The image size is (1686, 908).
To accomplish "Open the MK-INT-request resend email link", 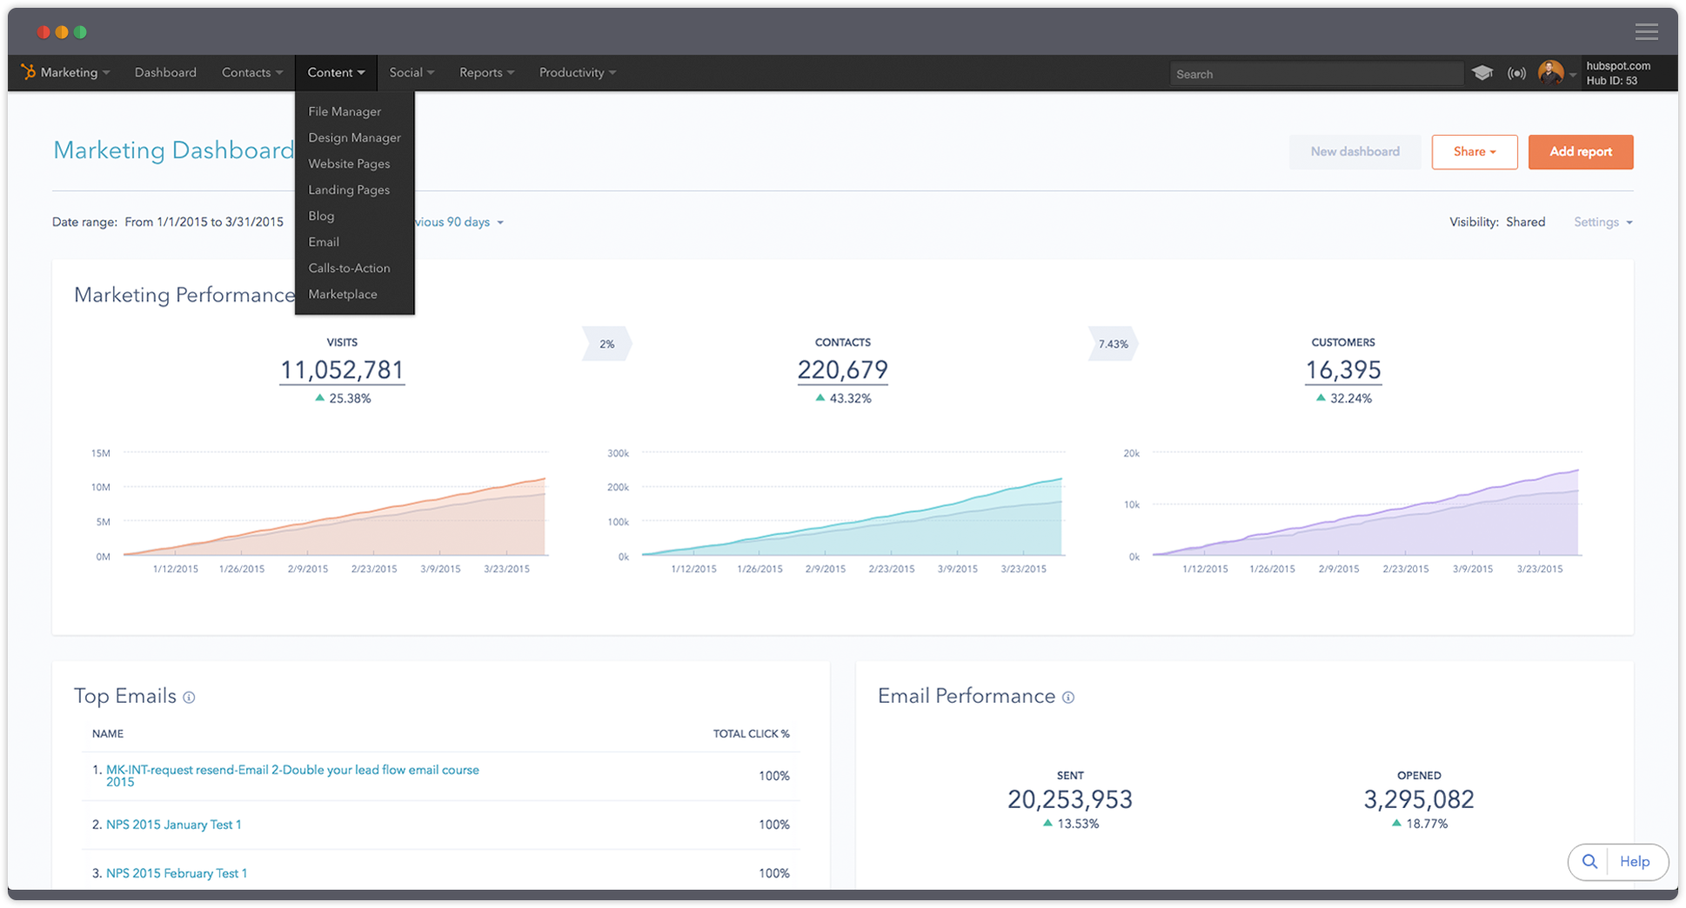I will (292, 776).
